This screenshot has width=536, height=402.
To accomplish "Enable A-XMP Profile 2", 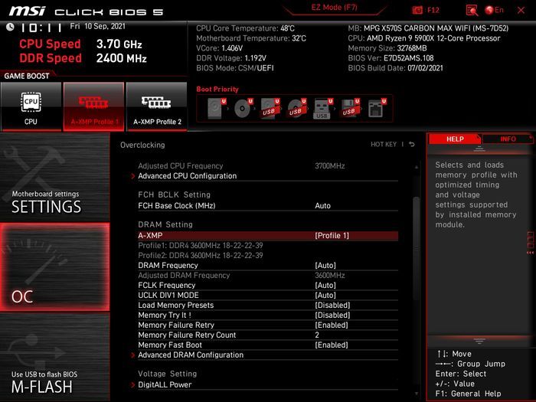I will point(156,106).
